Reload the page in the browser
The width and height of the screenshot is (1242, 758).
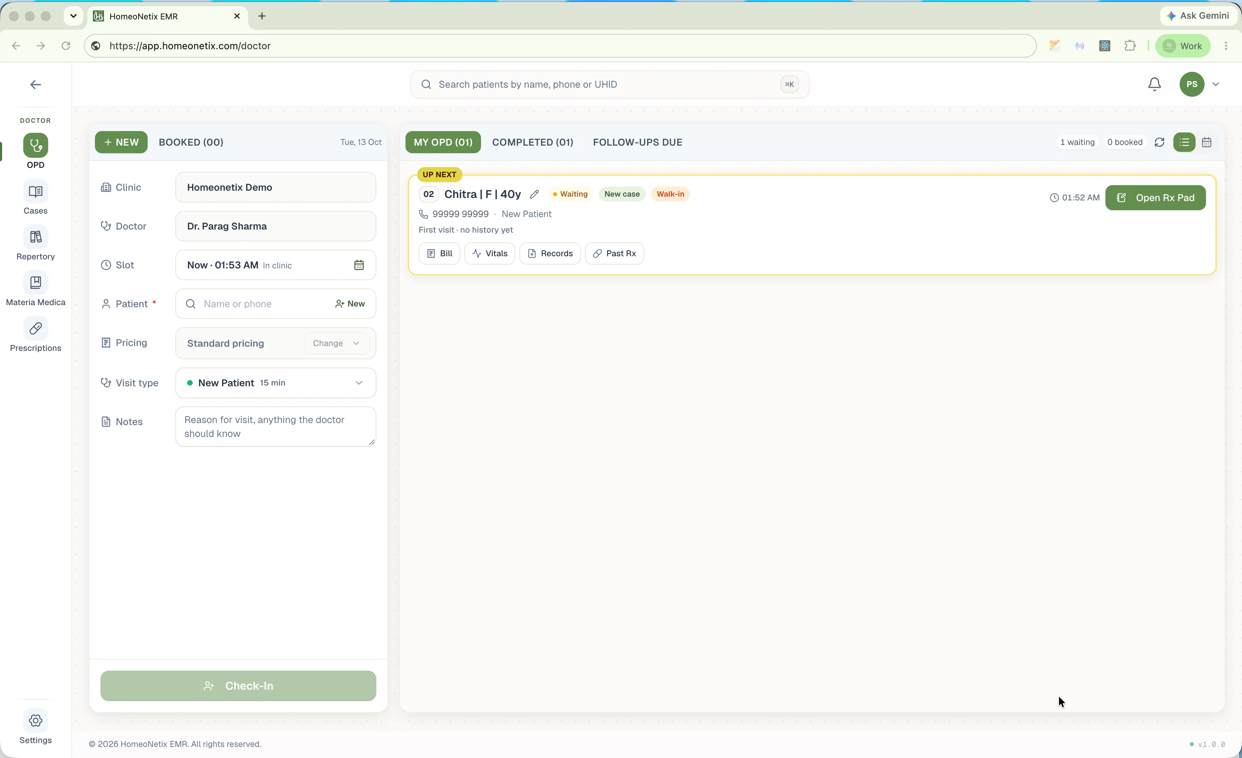[x=65, y=46]
